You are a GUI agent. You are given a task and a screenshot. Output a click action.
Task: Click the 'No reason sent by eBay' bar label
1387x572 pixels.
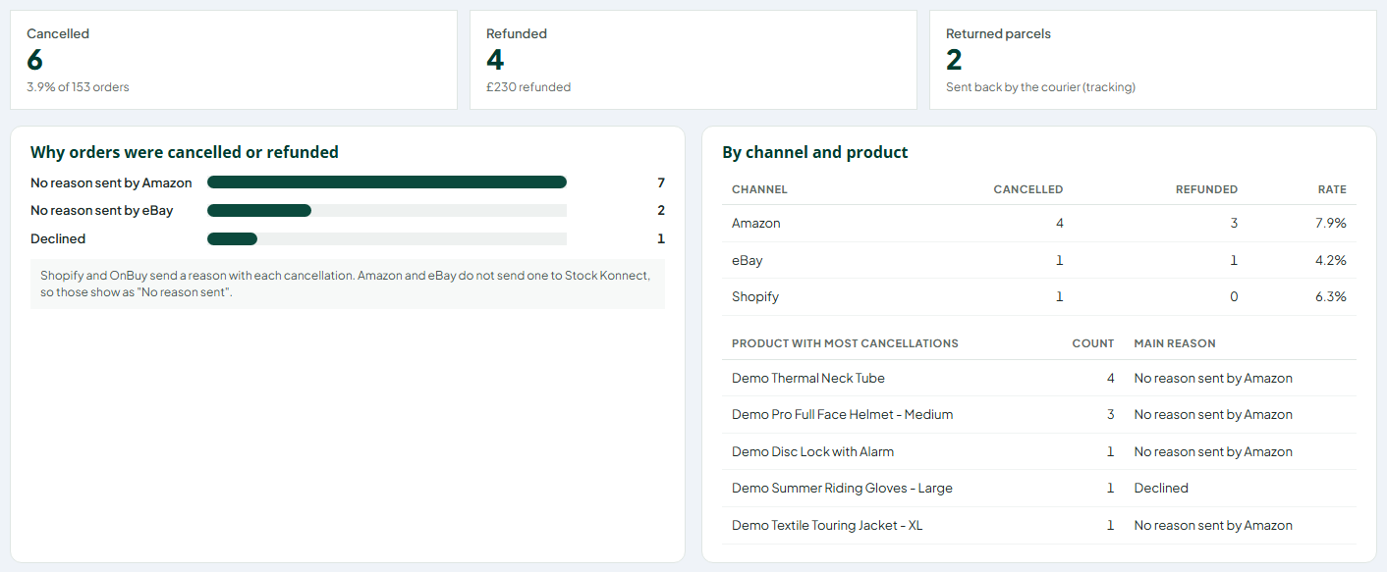tap(101, 210)
